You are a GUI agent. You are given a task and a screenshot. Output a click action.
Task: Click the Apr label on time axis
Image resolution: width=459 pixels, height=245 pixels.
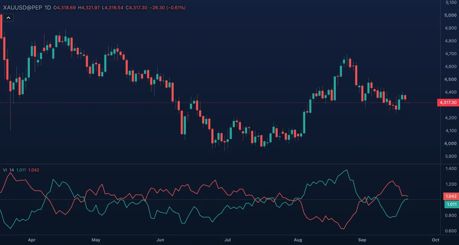[32, 240]
